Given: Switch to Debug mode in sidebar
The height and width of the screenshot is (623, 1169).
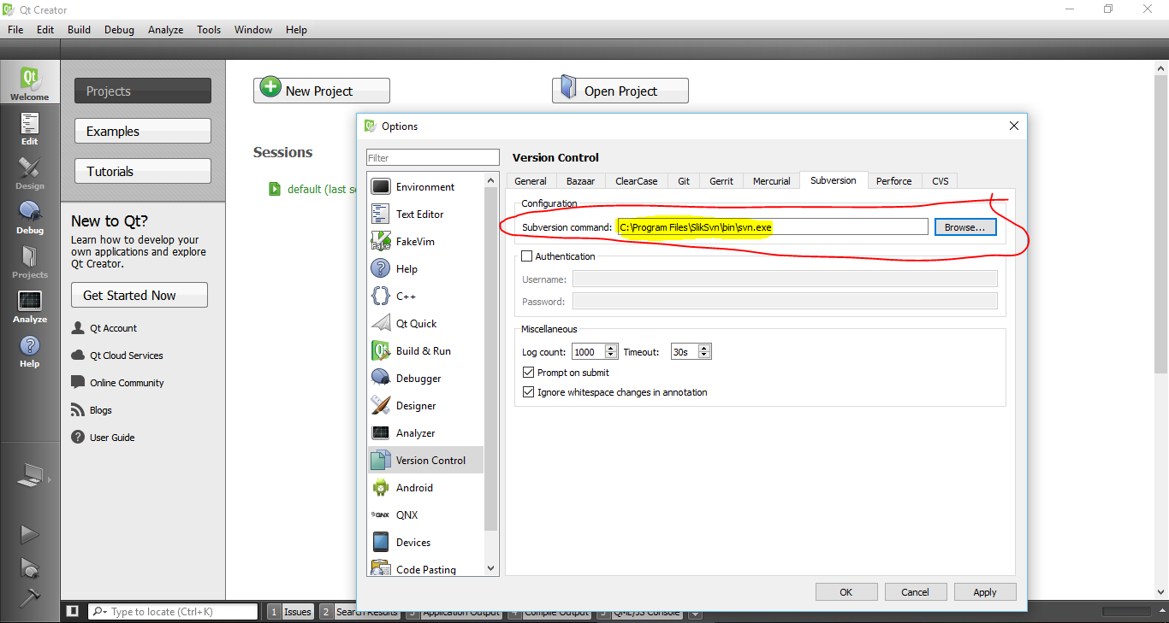Looking at the screenshot, I should coord(30,217).
